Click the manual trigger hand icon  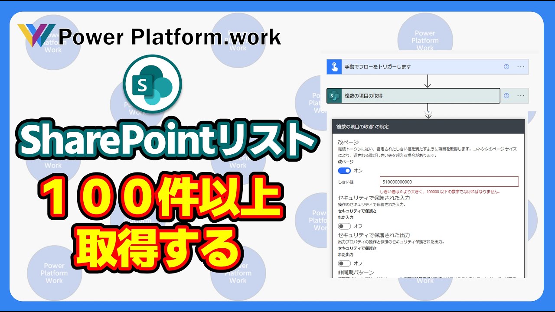(334, 67)
